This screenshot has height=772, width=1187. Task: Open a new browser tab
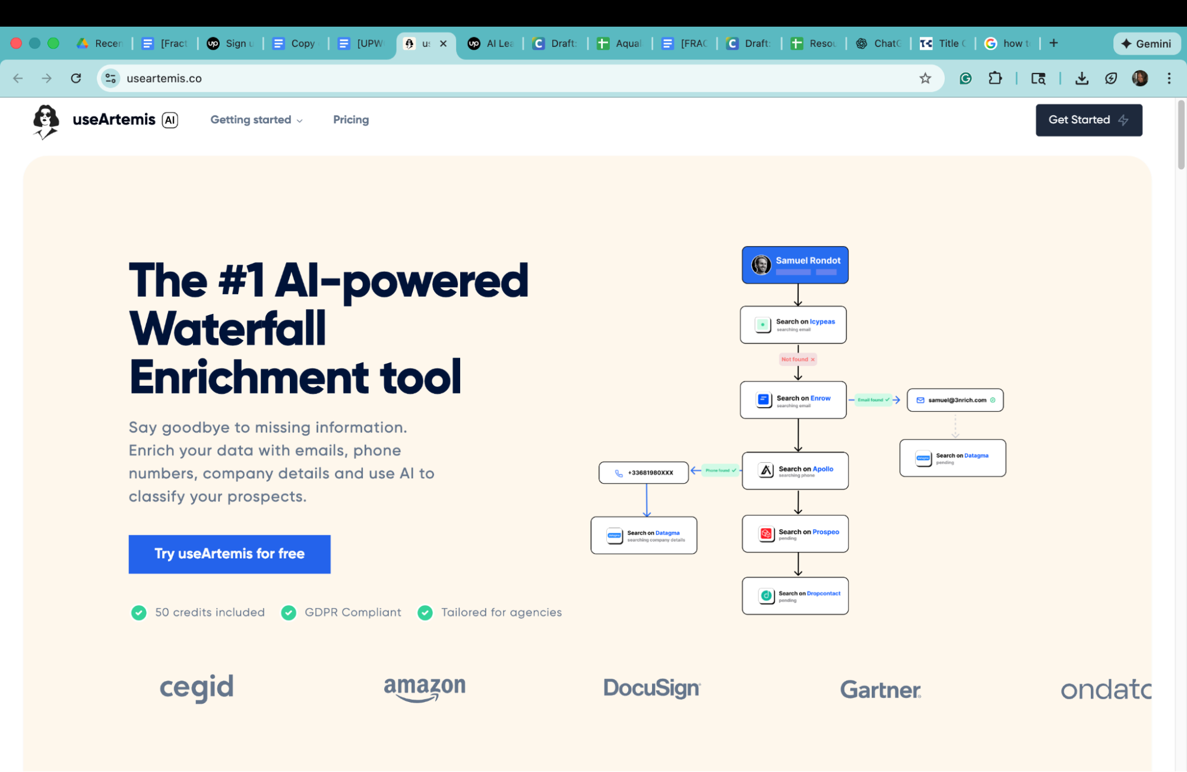1053,43
